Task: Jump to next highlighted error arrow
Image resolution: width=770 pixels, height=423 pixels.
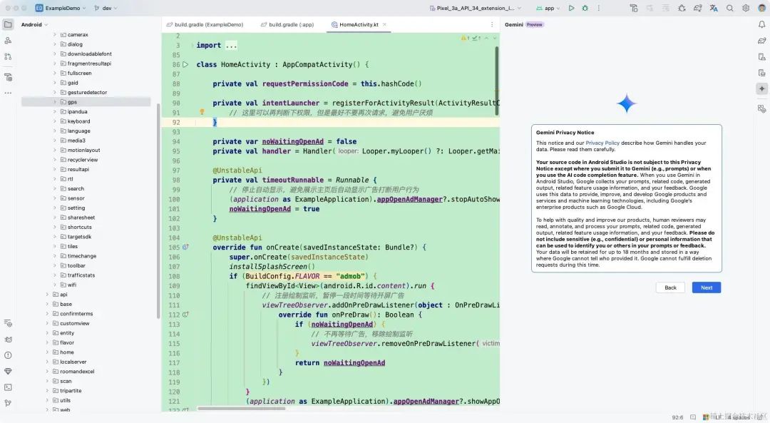Action: click(495, 38)
